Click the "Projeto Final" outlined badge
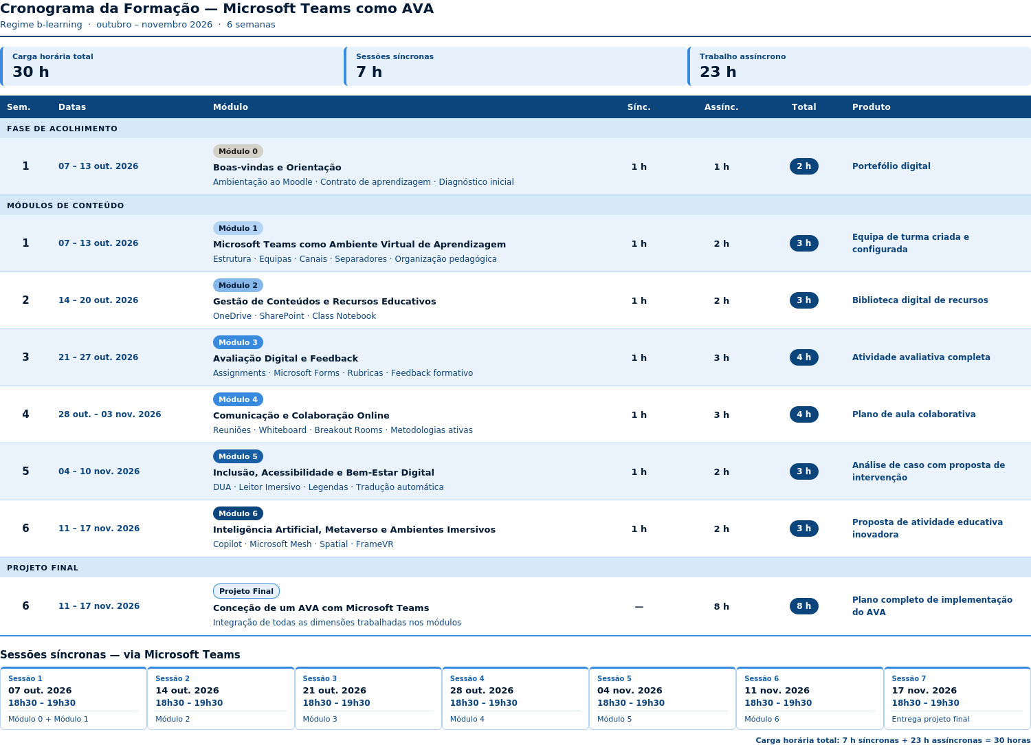 click(x=246, y=591)
